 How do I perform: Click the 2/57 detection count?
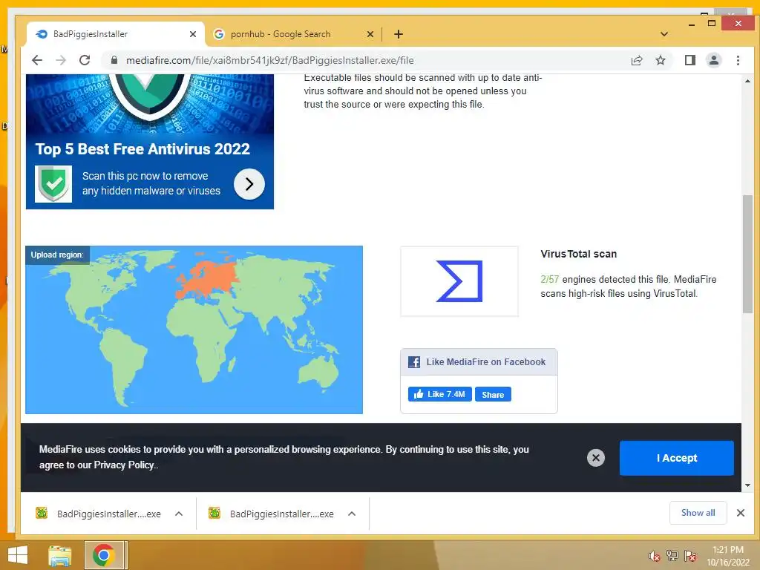550,279
